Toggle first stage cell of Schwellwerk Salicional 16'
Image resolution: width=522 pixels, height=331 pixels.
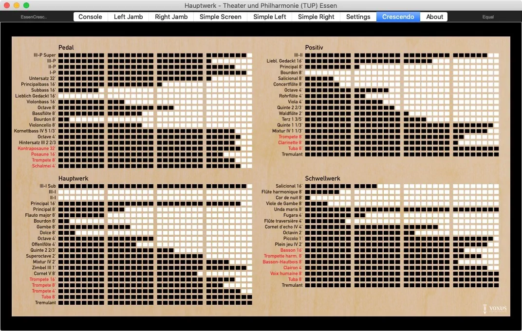(x=308, y=186)
